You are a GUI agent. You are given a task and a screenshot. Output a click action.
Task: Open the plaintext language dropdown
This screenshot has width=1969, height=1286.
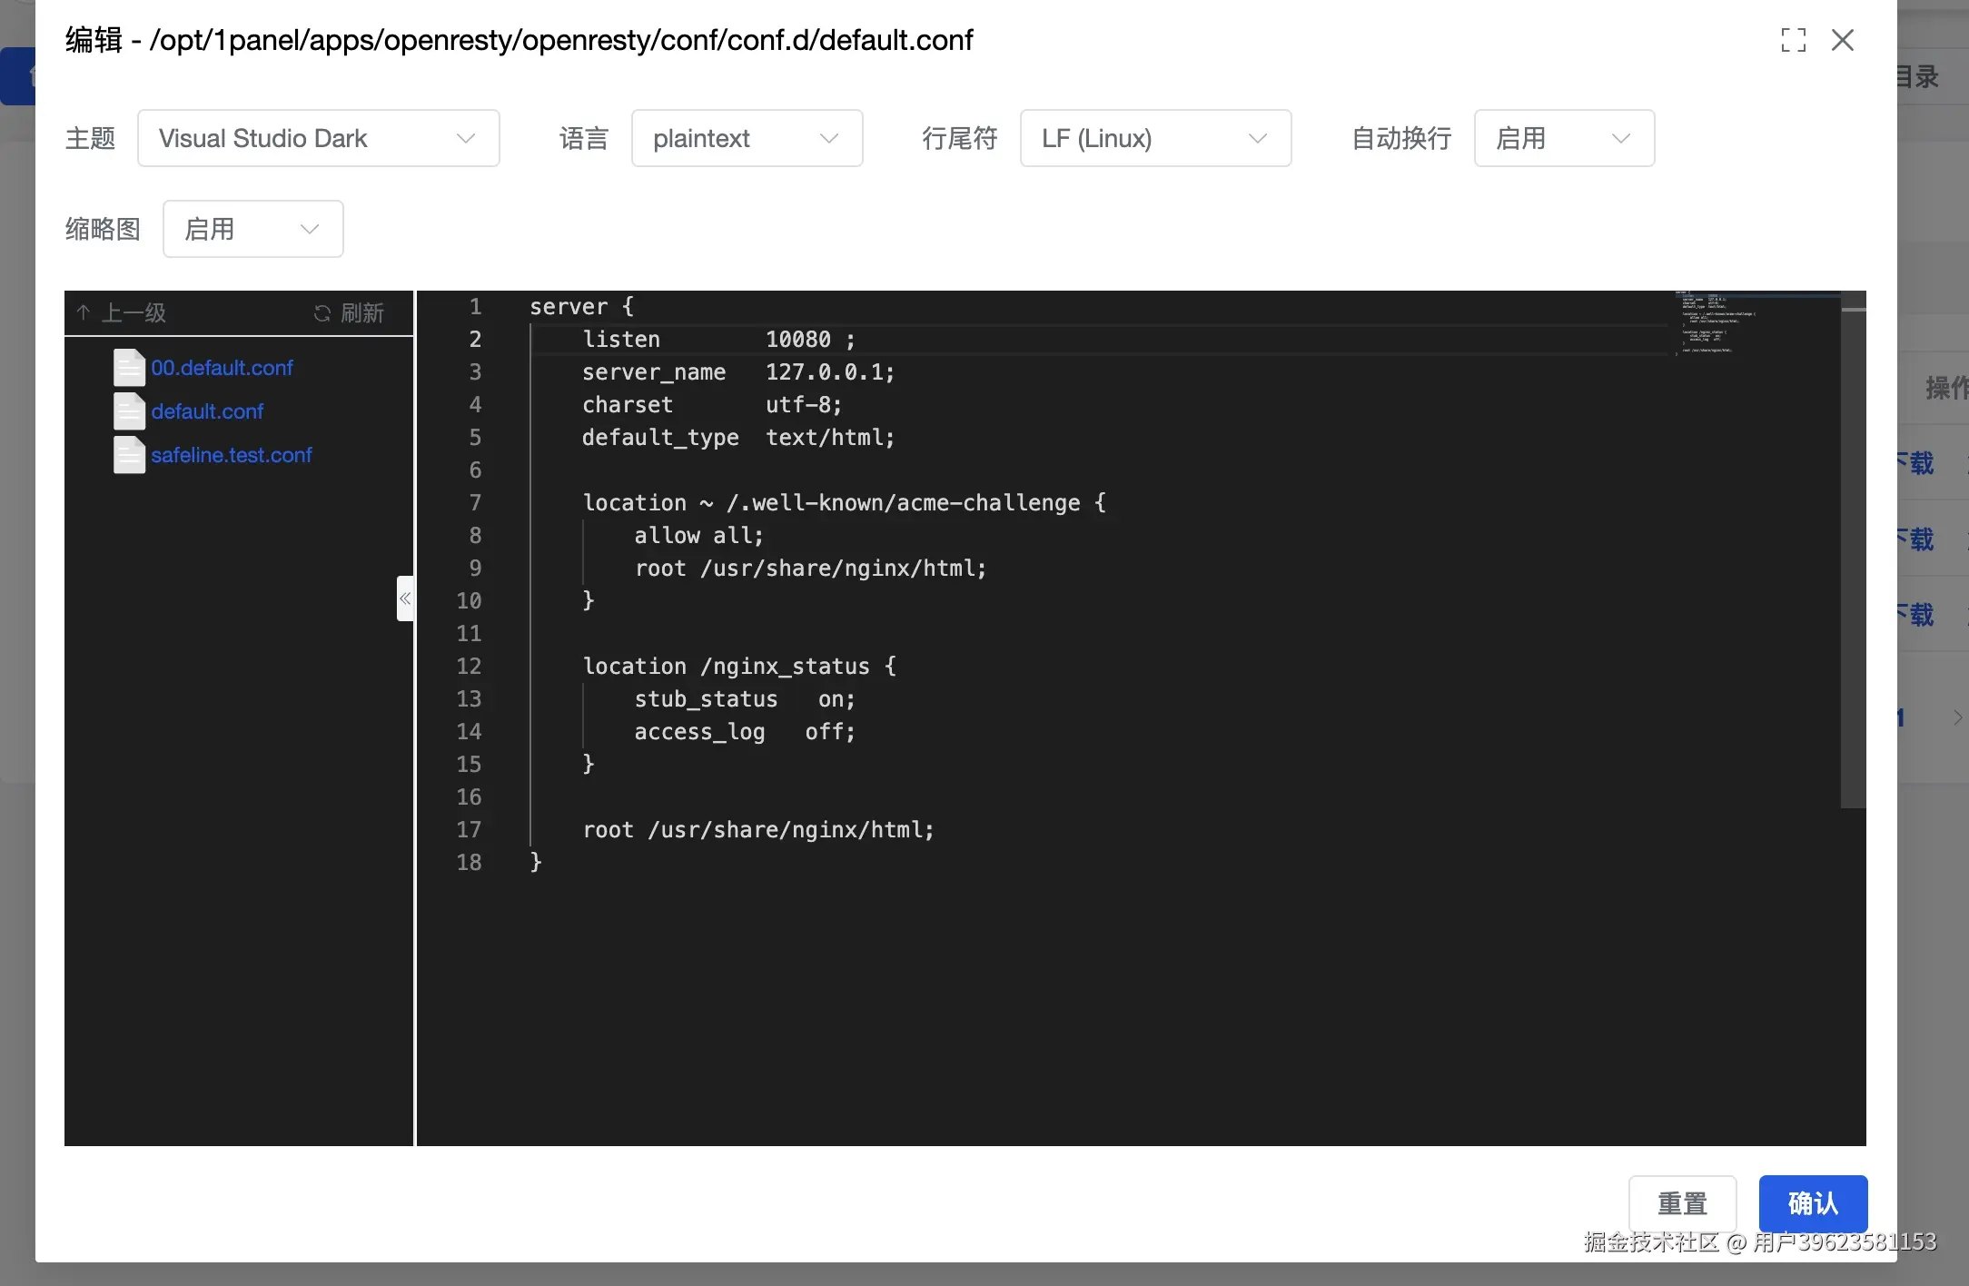pos(747,138)
